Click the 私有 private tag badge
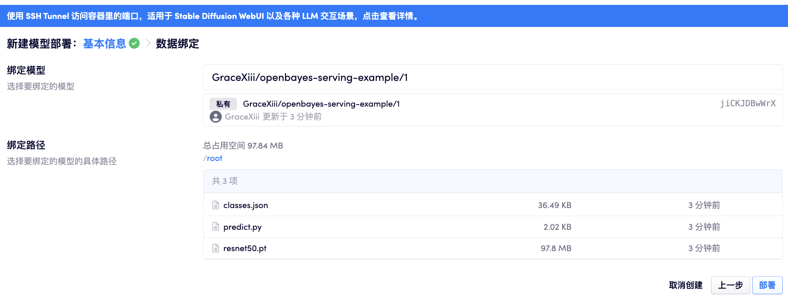Screen dimensions: 788x301 pyautogui.click(x=223, y=104)
